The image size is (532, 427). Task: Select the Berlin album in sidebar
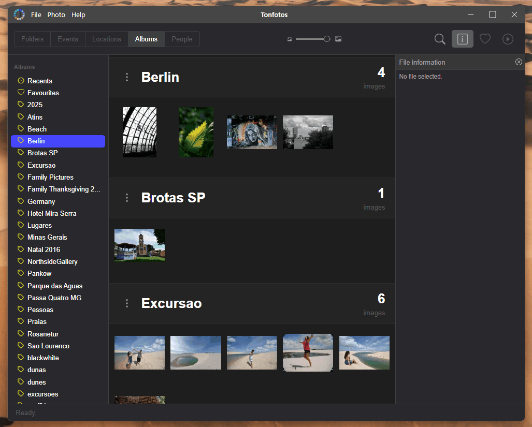click(58, 141)
